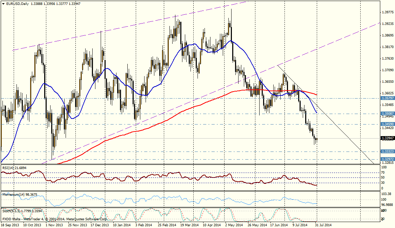Click the 1.33323 horizontal level price tag
Screen dimensions: 395x228
387,152
